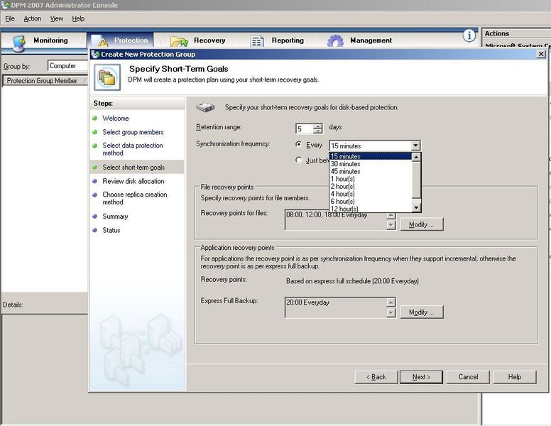The height and width of the screenshot is (426, 551).
Task: Click the Reporting document icon
Action: 257,41
